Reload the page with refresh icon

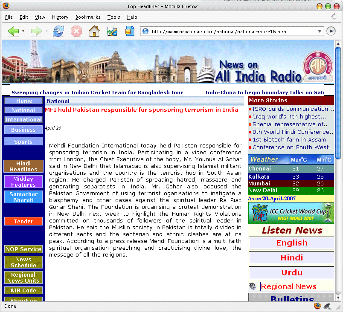pyautogui.click(x=58, y=31)
